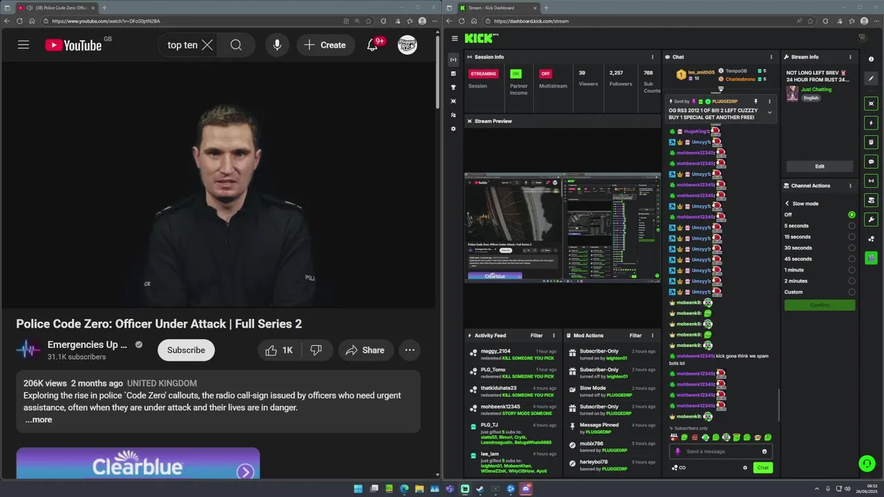Like the video with thumbs-up 1K
884x497 pixels.
pos(279,350)
